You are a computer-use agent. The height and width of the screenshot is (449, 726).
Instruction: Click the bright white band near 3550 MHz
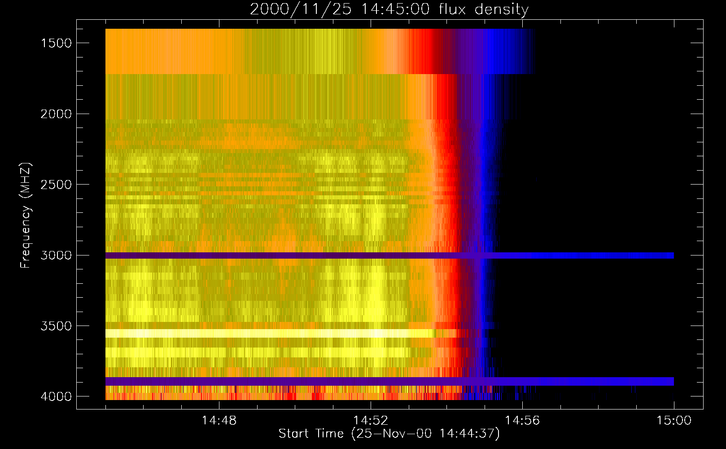pos(270,333)
